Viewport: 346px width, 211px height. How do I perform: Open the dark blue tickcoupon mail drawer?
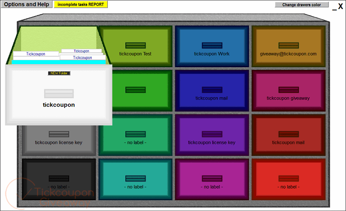tap(212, 90)
